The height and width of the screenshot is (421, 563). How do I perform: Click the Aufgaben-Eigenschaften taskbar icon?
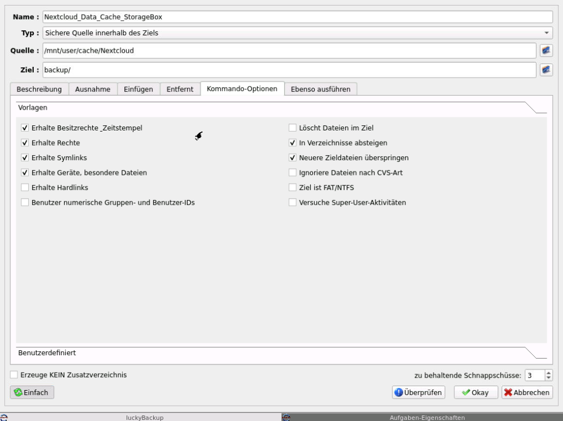(x=286, y=418)
